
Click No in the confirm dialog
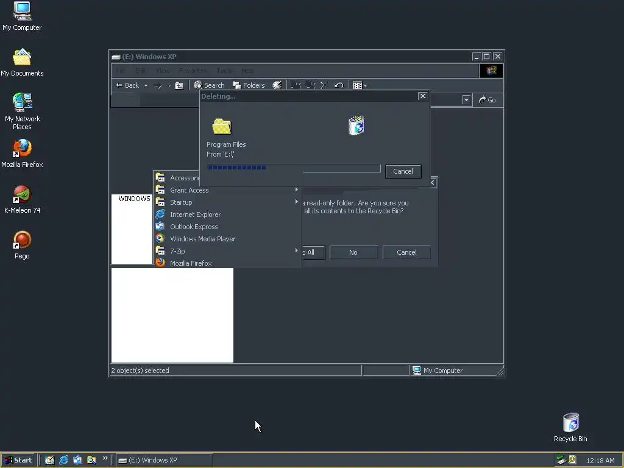click(x=353, y=252)
